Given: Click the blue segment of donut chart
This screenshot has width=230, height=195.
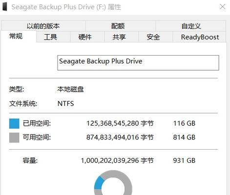Looking at the screenshot, I should [x=99, y=183].
